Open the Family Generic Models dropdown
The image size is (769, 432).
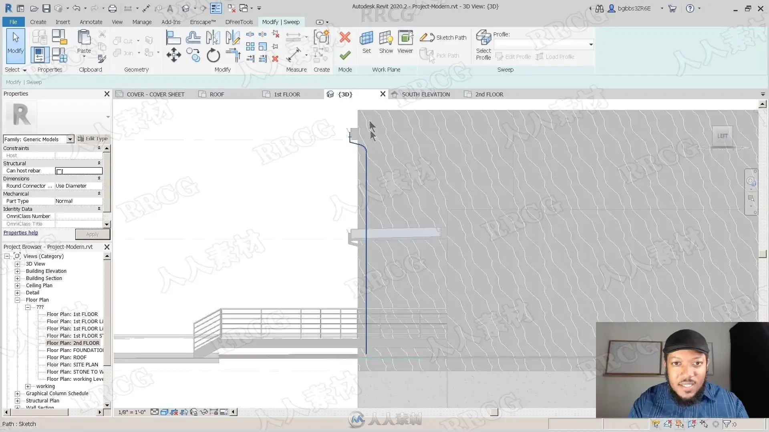click(x=70, y=139)
